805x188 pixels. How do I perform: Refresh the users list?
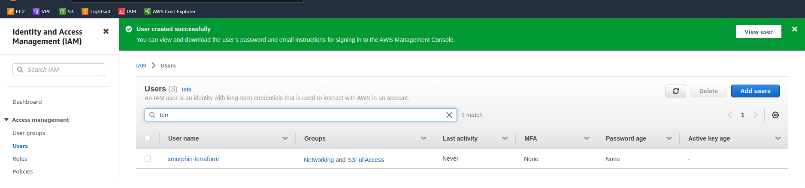676,91
